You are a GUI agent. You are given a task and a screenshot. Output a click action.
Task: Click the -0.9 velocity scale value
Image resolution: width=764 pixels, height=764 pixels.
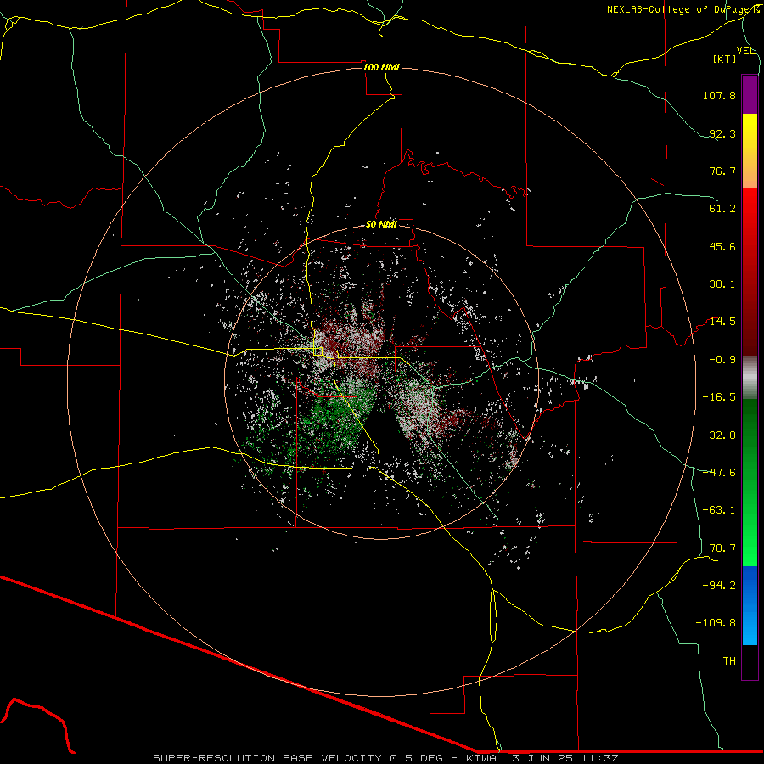click(722, 360)
